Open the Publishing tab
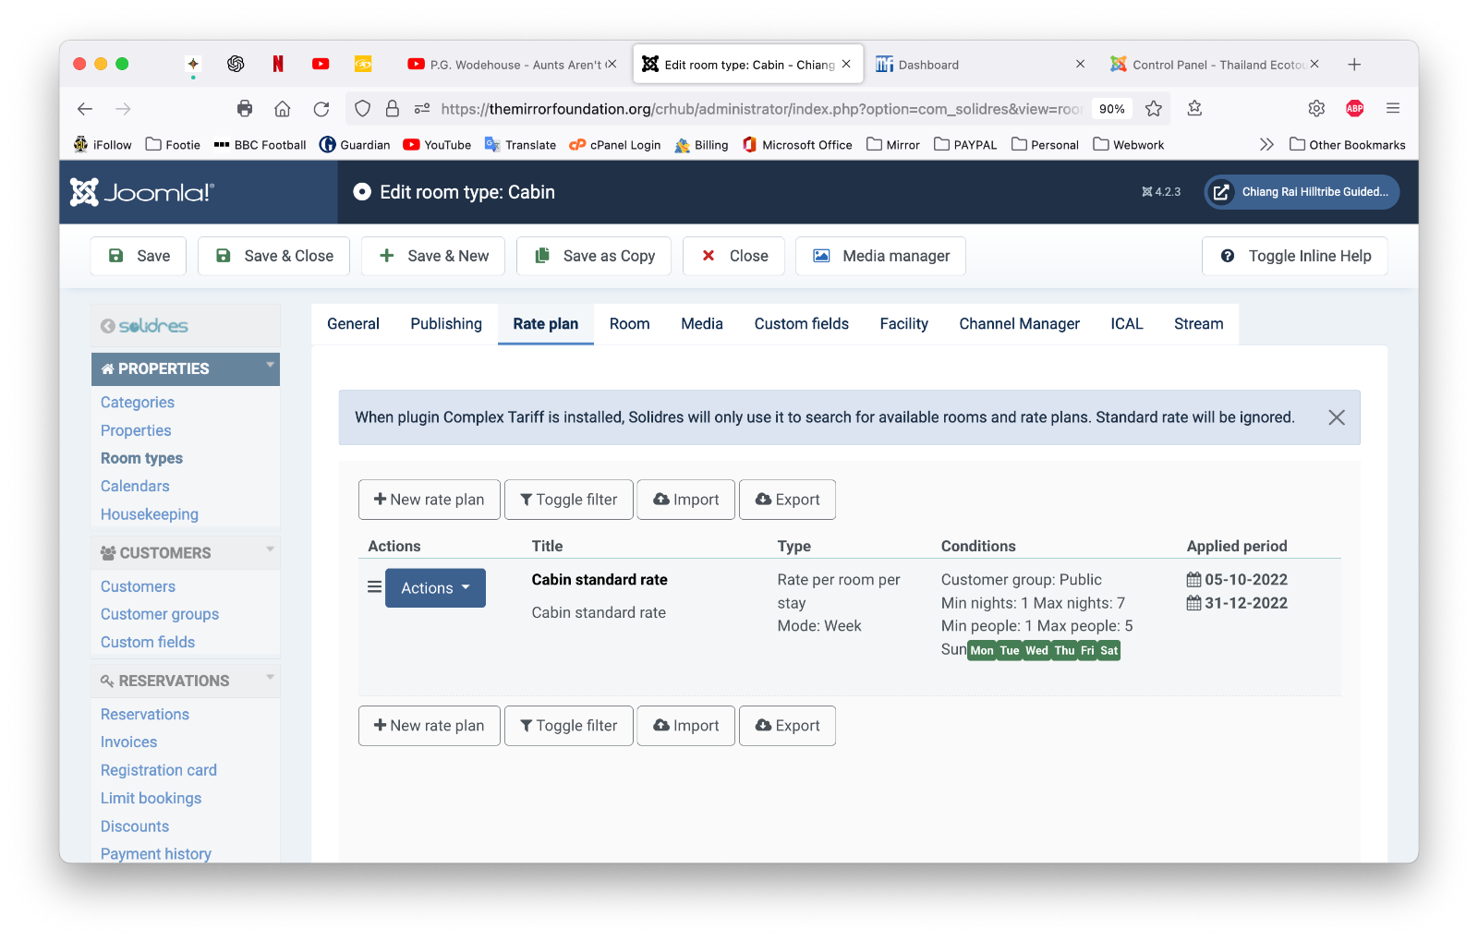Screen dimensions: 1478x941 tap(446, 324)
